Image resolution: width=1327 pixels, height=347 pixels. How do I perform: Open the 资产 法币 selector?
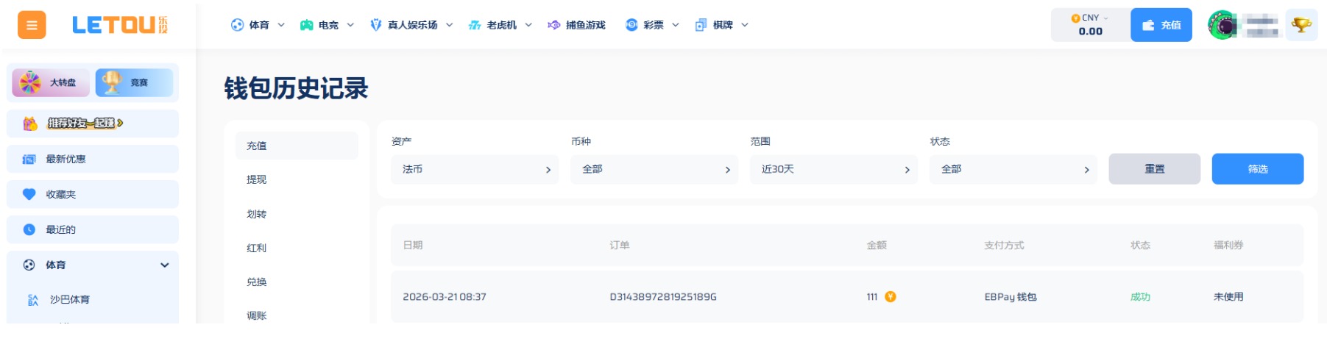click(x=475, y=169)
